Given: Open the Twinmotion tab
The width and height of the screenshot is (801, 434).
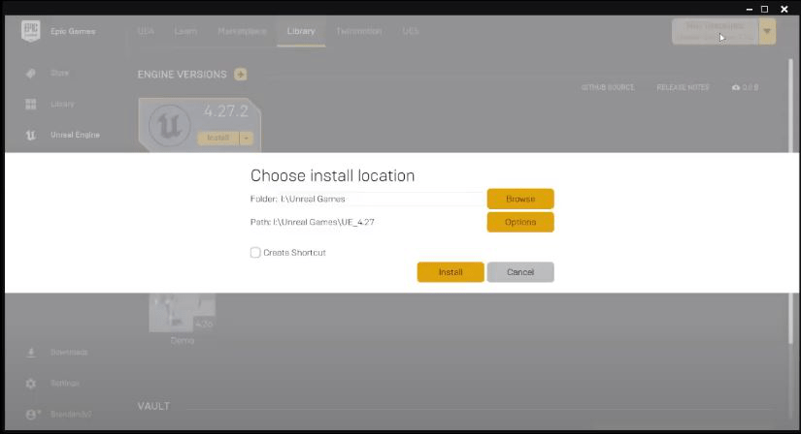Looking at the screenshot, I should point(359,31).
